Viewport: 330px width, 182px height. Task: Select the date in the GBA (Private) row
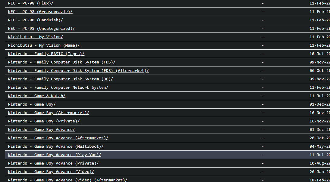[320, 163]
